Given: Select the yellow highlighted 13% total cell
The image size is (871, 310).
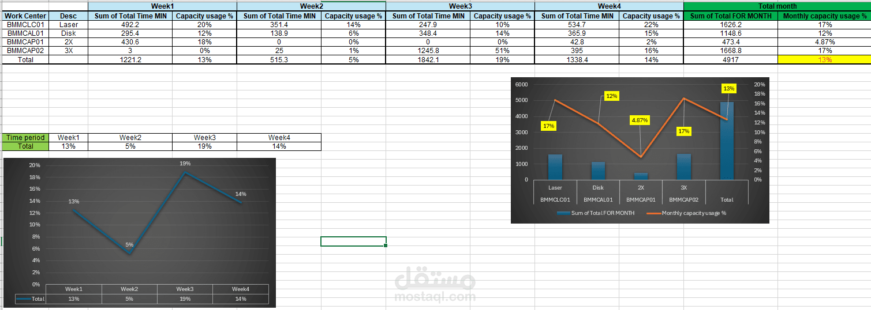Looking at the screenshot, I should [824, 59].
